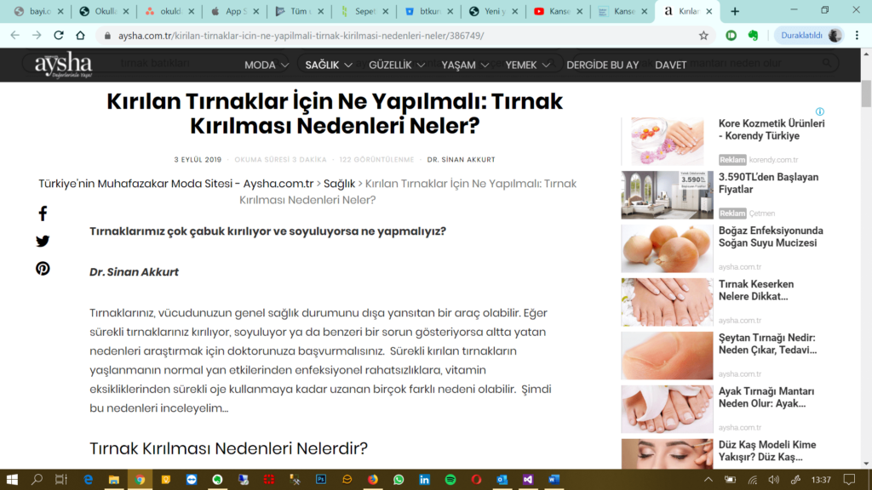Open Tırnak Keserken Nelere Dikkat article

click(x=756, y=290)
